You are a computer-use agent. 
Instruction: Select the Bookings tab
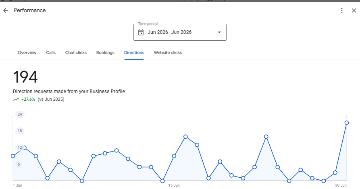pyautogui.click(x=105, y=52)
